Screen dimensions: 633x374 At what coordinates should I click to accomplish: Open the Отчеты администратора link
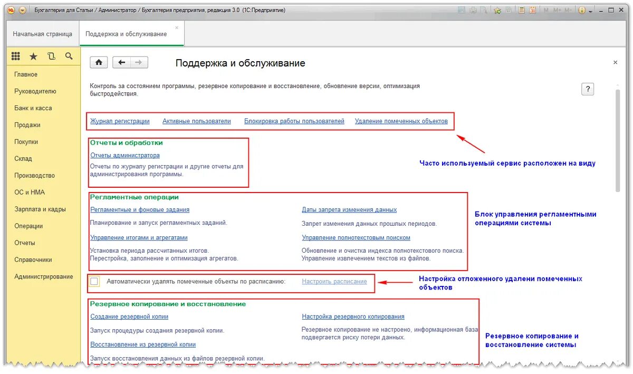[x=125, y=156]
